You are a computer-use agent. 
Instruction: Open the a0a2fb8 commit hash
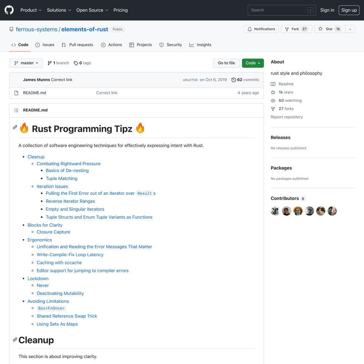[x=190, y=80]
